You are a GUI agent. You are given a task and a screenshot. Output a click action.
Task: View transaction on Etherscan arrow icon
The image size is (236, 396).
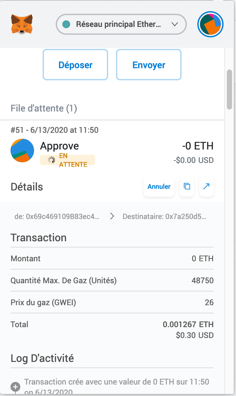206,187
